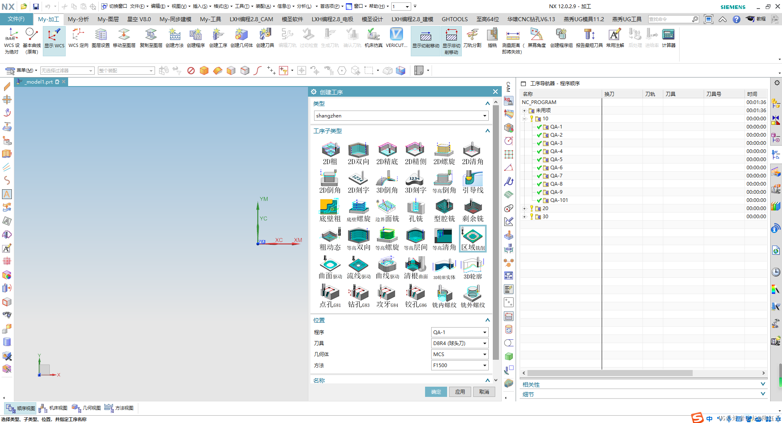782x423 pixels.
Task: Switch to 方法视图 at bottom
Action: [x=119, y=408]
